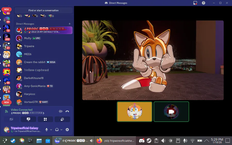Open KDE application launcher

click(x=5, y=141)
